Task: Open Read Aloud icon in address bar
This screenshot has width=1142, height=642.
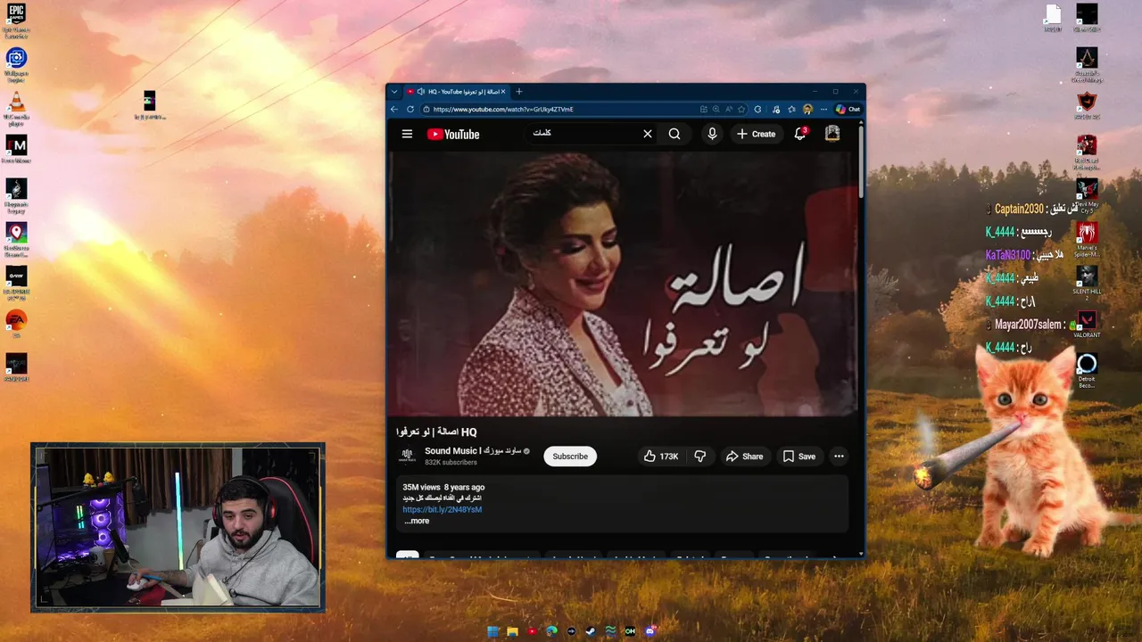Action: 728,109
